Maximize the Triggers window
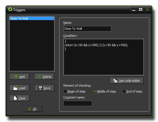158x122 pixels. tap(140, 10)
